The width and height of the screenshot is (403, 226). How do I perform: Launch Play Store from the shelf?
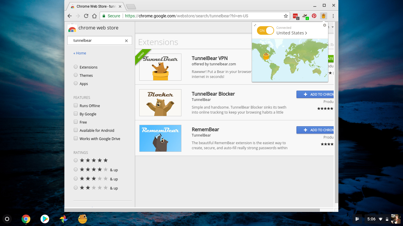(45, 219)
